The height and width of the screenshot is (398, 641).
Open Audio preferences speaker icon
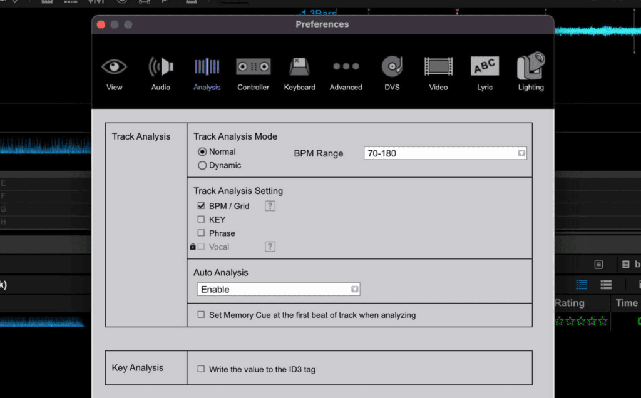[161, 67]
